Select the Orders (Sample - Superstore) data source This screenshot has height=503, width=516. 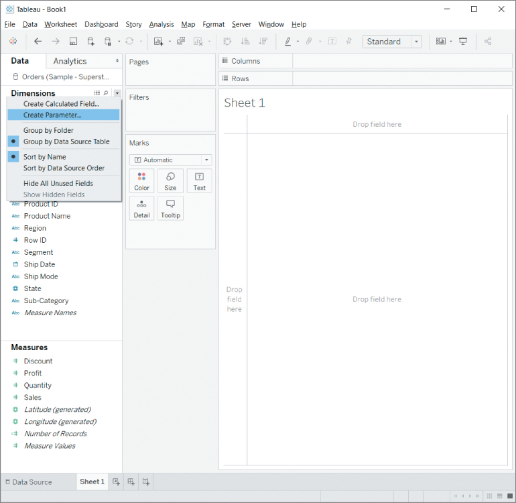[x=61, y=76]
